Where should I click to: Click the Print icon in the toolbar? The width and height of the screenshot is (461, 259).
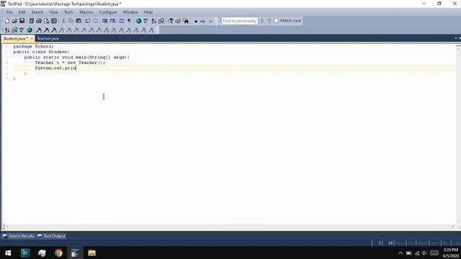tap(39, 21)
